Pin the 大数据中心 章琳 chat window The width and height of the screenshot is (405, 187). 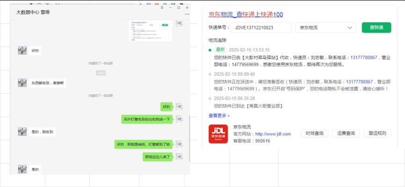[x=162, y=8]
